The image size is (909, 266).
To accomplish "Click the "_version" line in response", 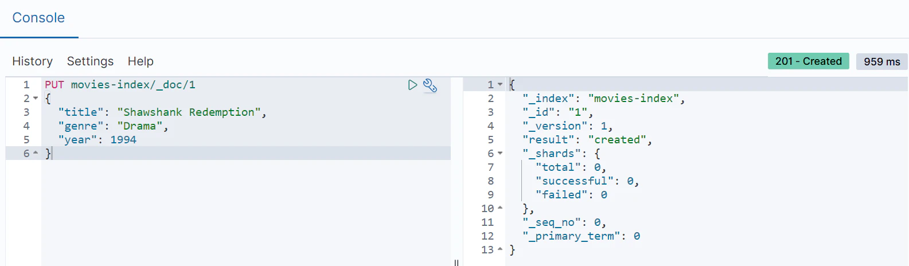I will (567, 126).
